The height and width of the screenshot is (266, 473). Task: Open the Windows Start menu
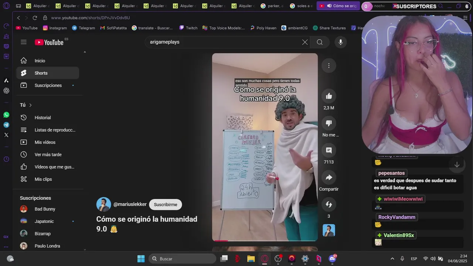click(141, 259)
